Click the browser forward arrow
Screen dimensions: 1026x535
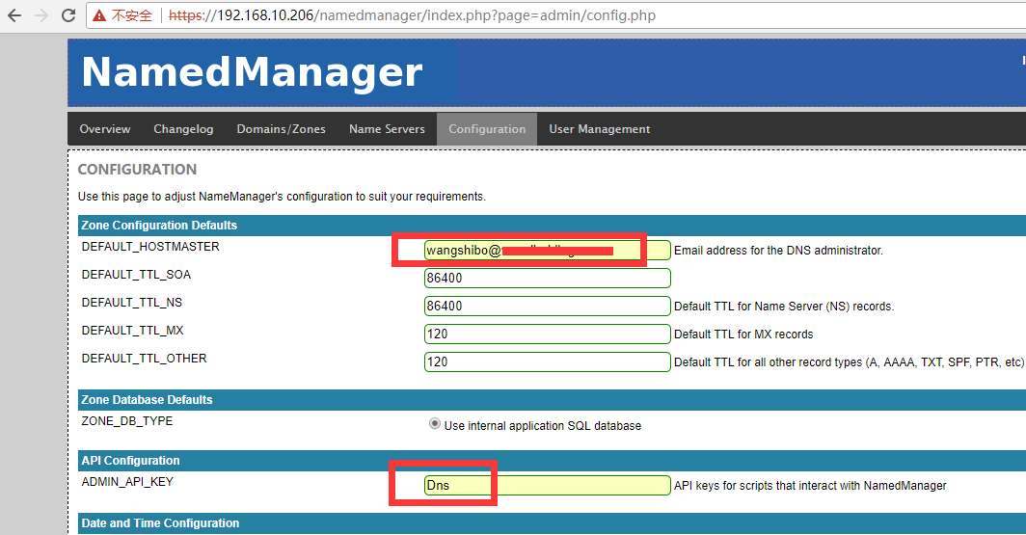pos(41,16)
